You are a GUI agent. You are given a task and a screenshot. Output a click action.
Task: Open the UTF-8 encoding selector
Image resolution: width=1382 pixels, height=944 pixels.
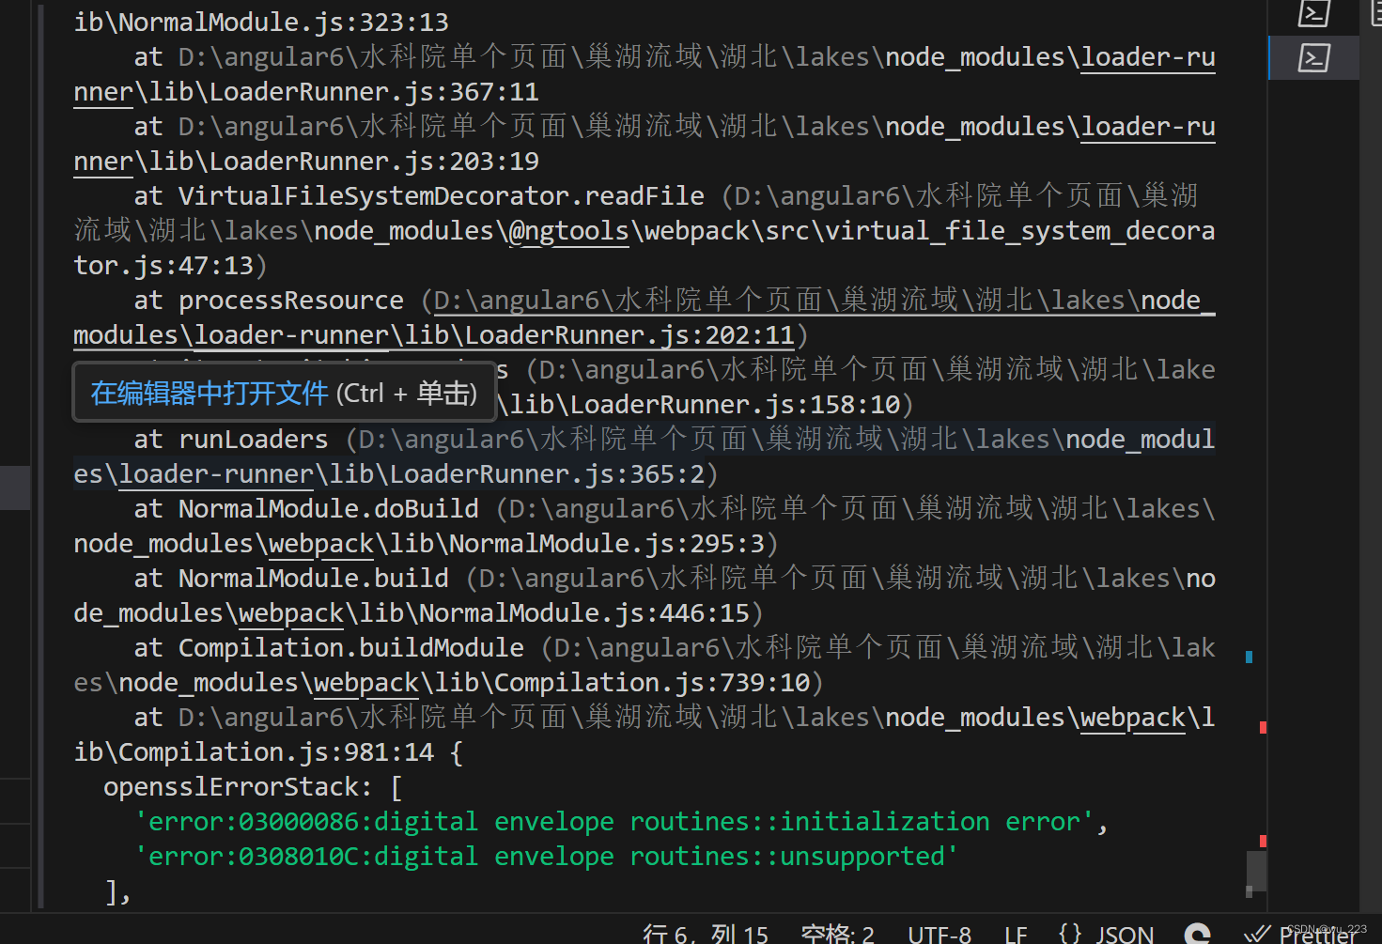[x=939, y=934]
